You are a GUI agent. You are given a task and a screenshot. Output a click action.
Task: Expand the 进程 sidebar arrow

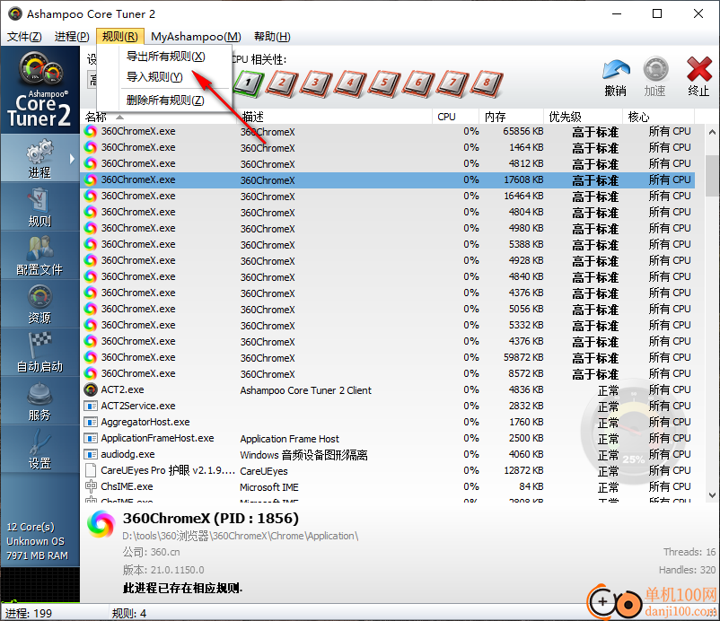pyautogui.click(x=72, y=159)
